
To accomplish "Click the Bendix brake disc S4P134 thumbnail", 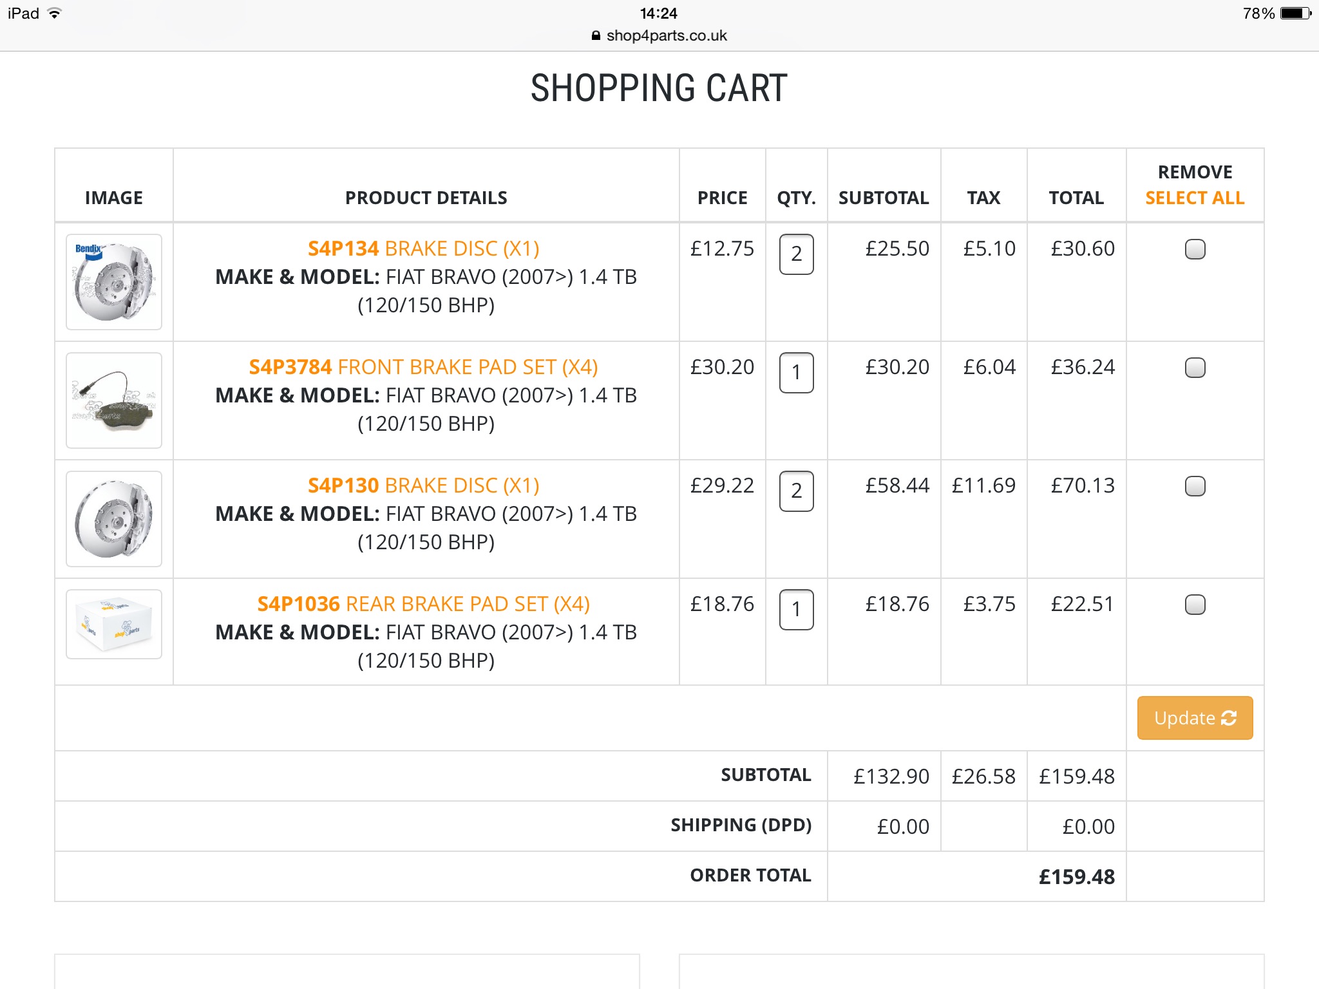I will pyautogui.click(x=114, y=282).
